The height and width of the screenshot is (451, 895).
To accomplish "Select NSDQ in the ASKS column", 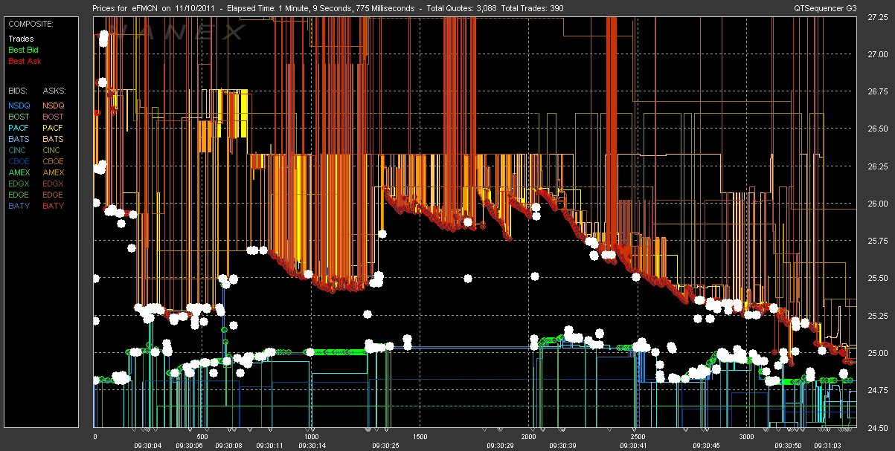I will click(54, 106).
